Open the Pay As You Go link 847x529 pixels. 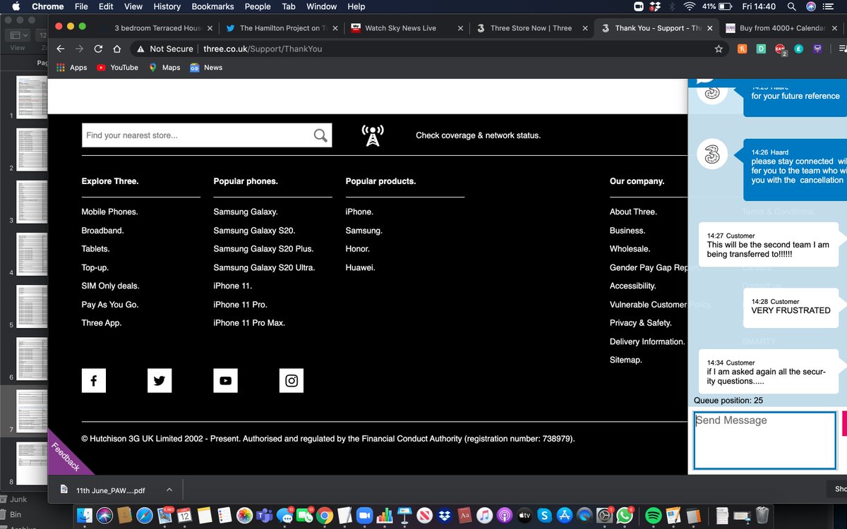click(110, 305)
